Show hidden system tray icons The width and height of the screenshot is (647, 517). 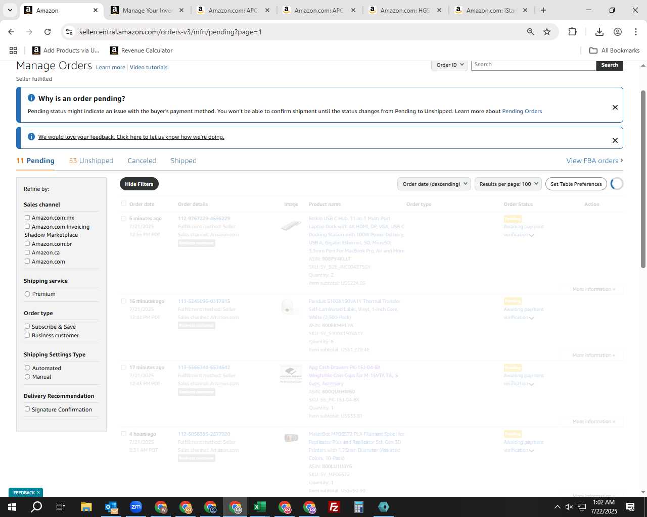coord(557,507)
